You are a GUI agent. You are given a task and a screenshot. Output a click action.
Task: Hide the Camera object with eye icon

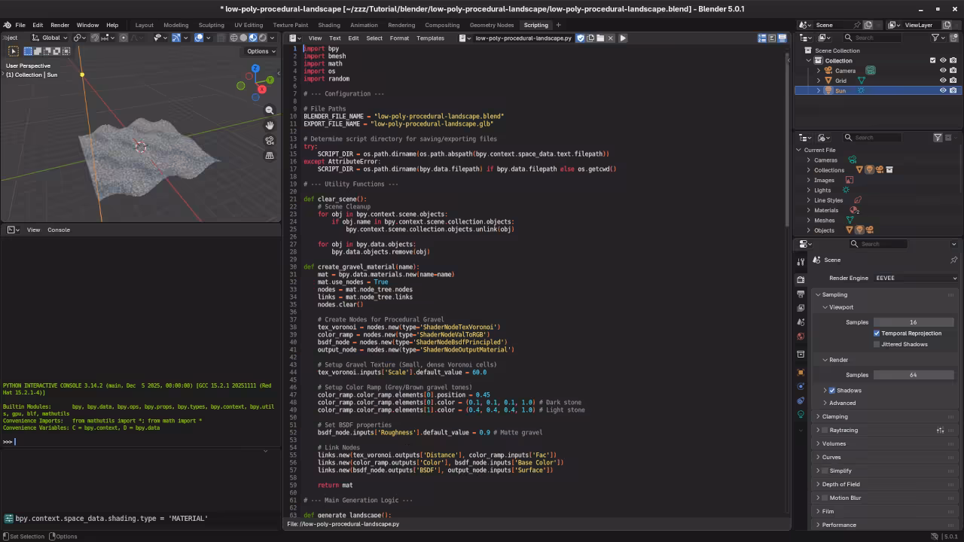(x=942, y=71)
